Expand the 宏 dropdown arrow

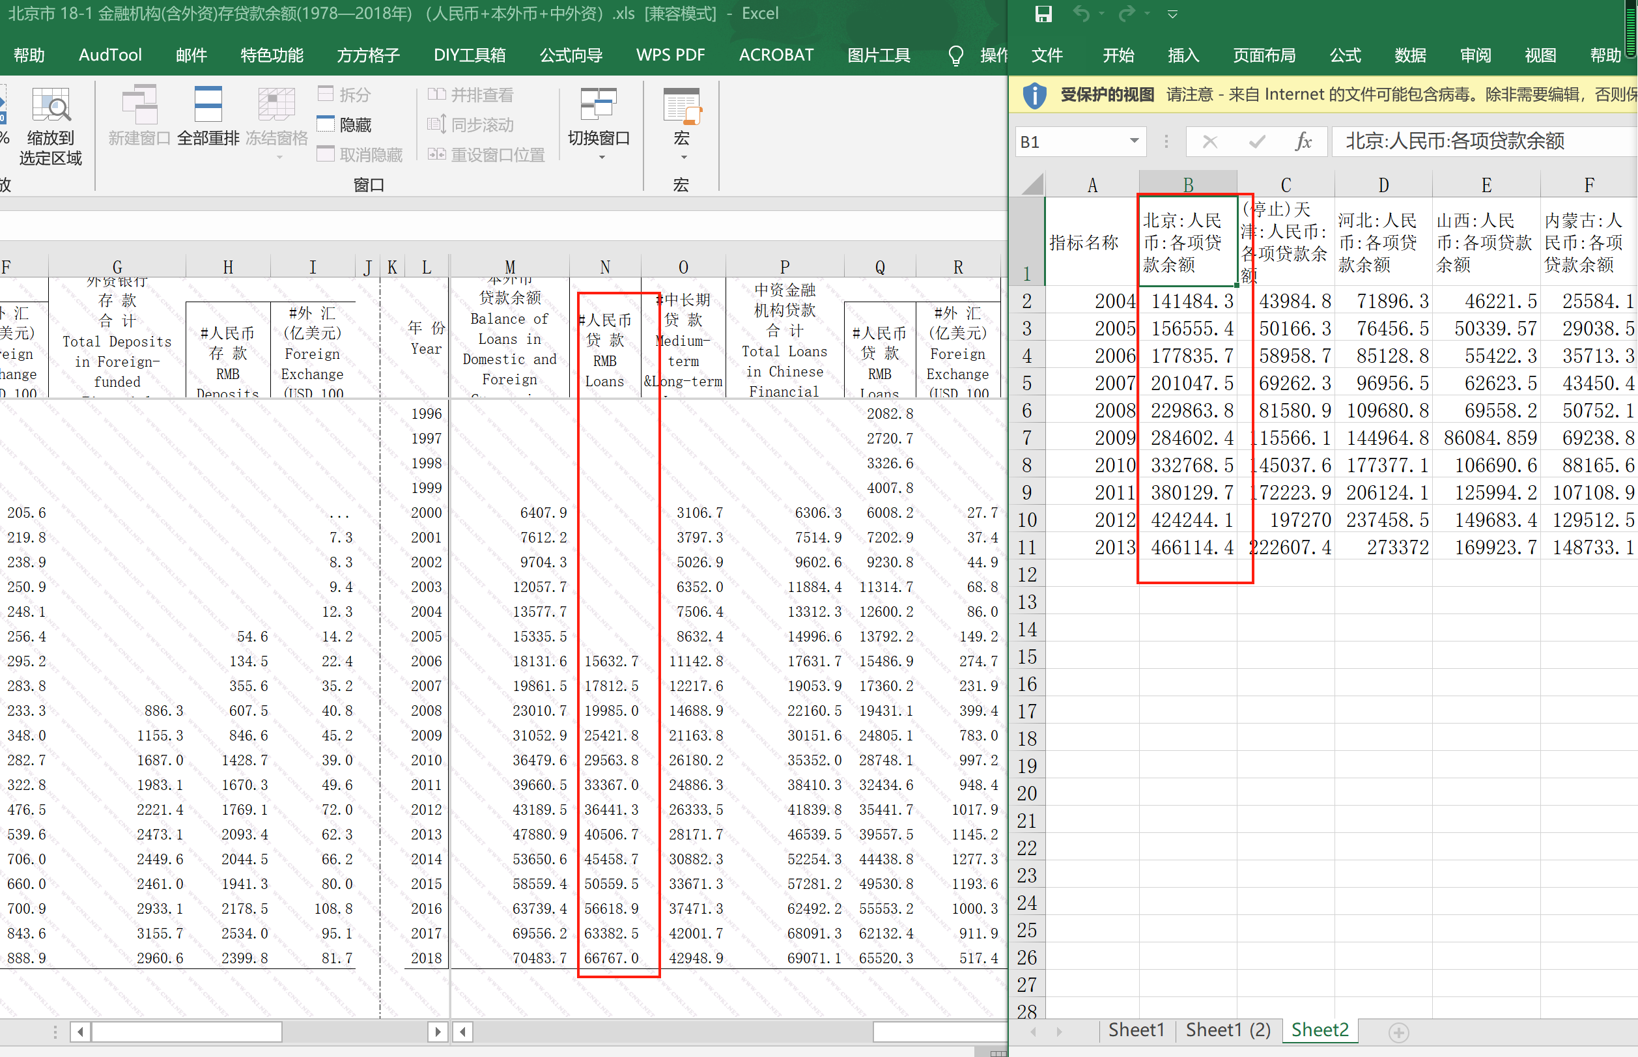point(683,158)
